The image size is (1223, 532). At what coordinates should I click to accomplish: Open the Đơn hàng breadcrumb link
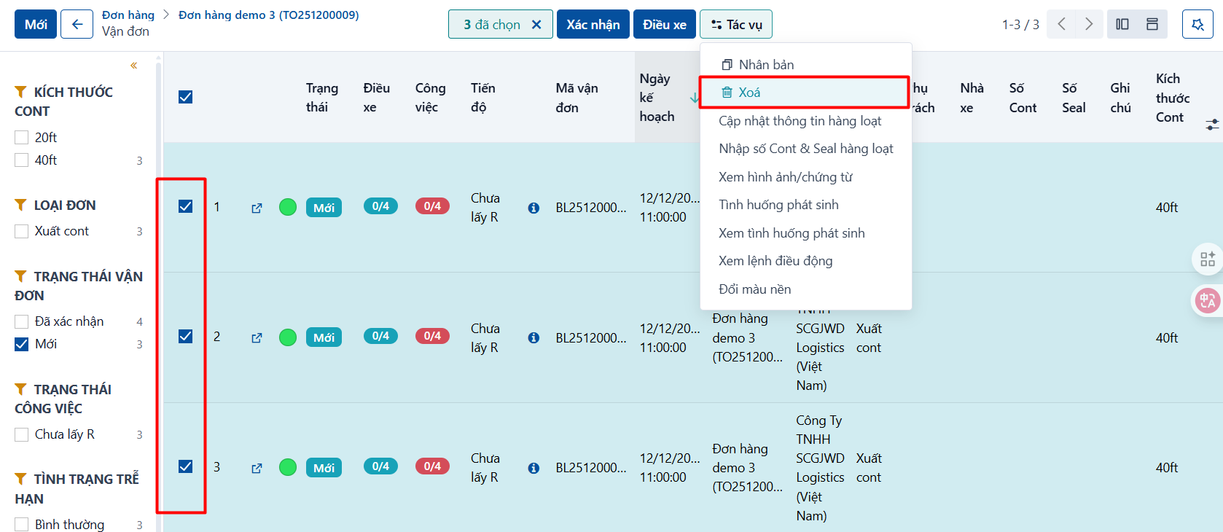pos(128,15)
